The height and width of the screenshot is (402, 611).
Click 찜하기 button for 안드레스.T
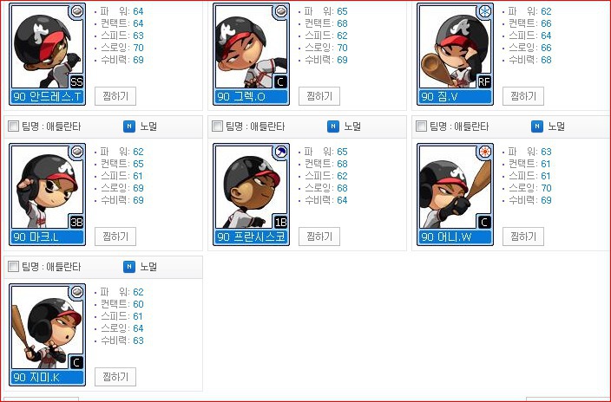click(x=115, y=96)
